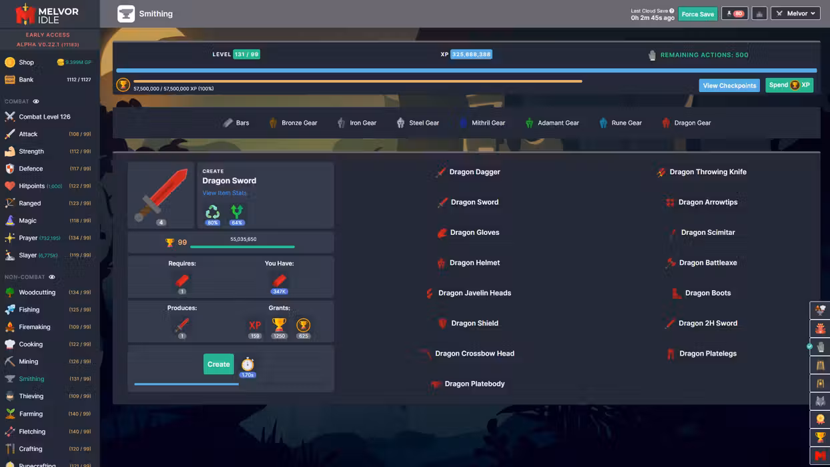Viewport: 830px width, 467px height.
Task: Click the mastery pool progress bar
Action: pos(358,81)
